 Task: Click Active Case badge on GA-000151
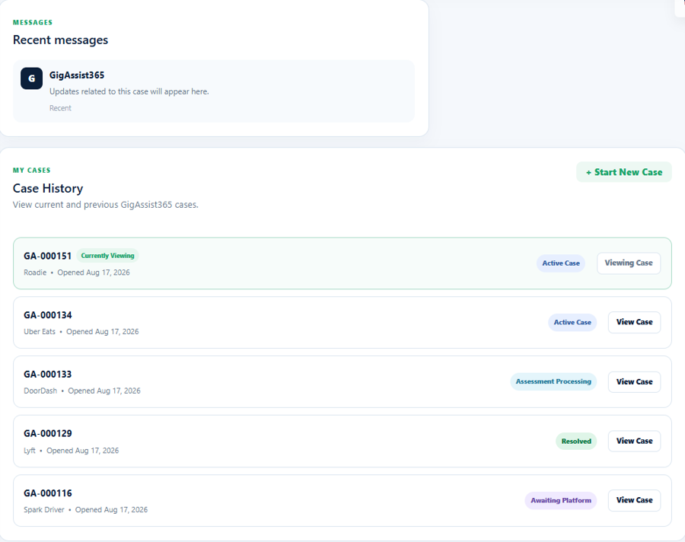(561, 263)
